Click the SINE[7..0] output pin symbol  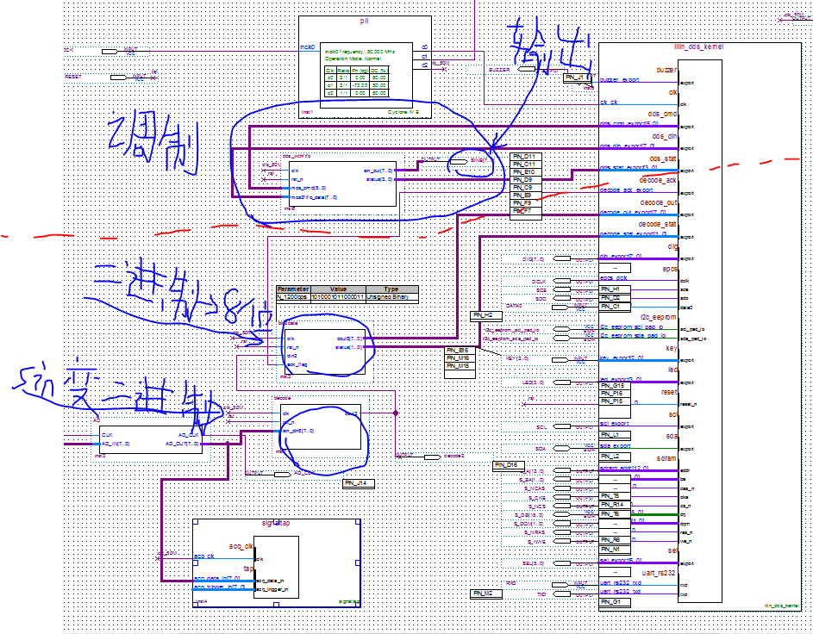459,162
